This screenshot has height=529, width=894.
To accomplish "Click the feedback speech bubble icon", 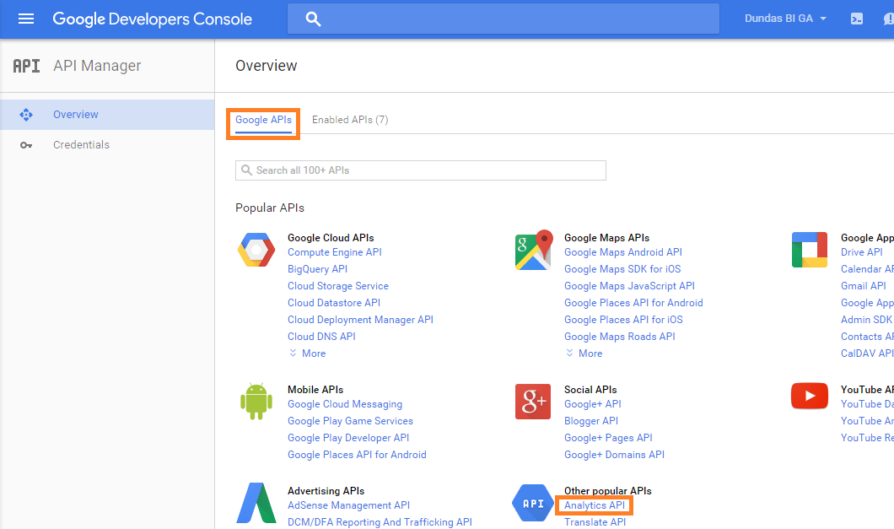I will tap(888, 19).
